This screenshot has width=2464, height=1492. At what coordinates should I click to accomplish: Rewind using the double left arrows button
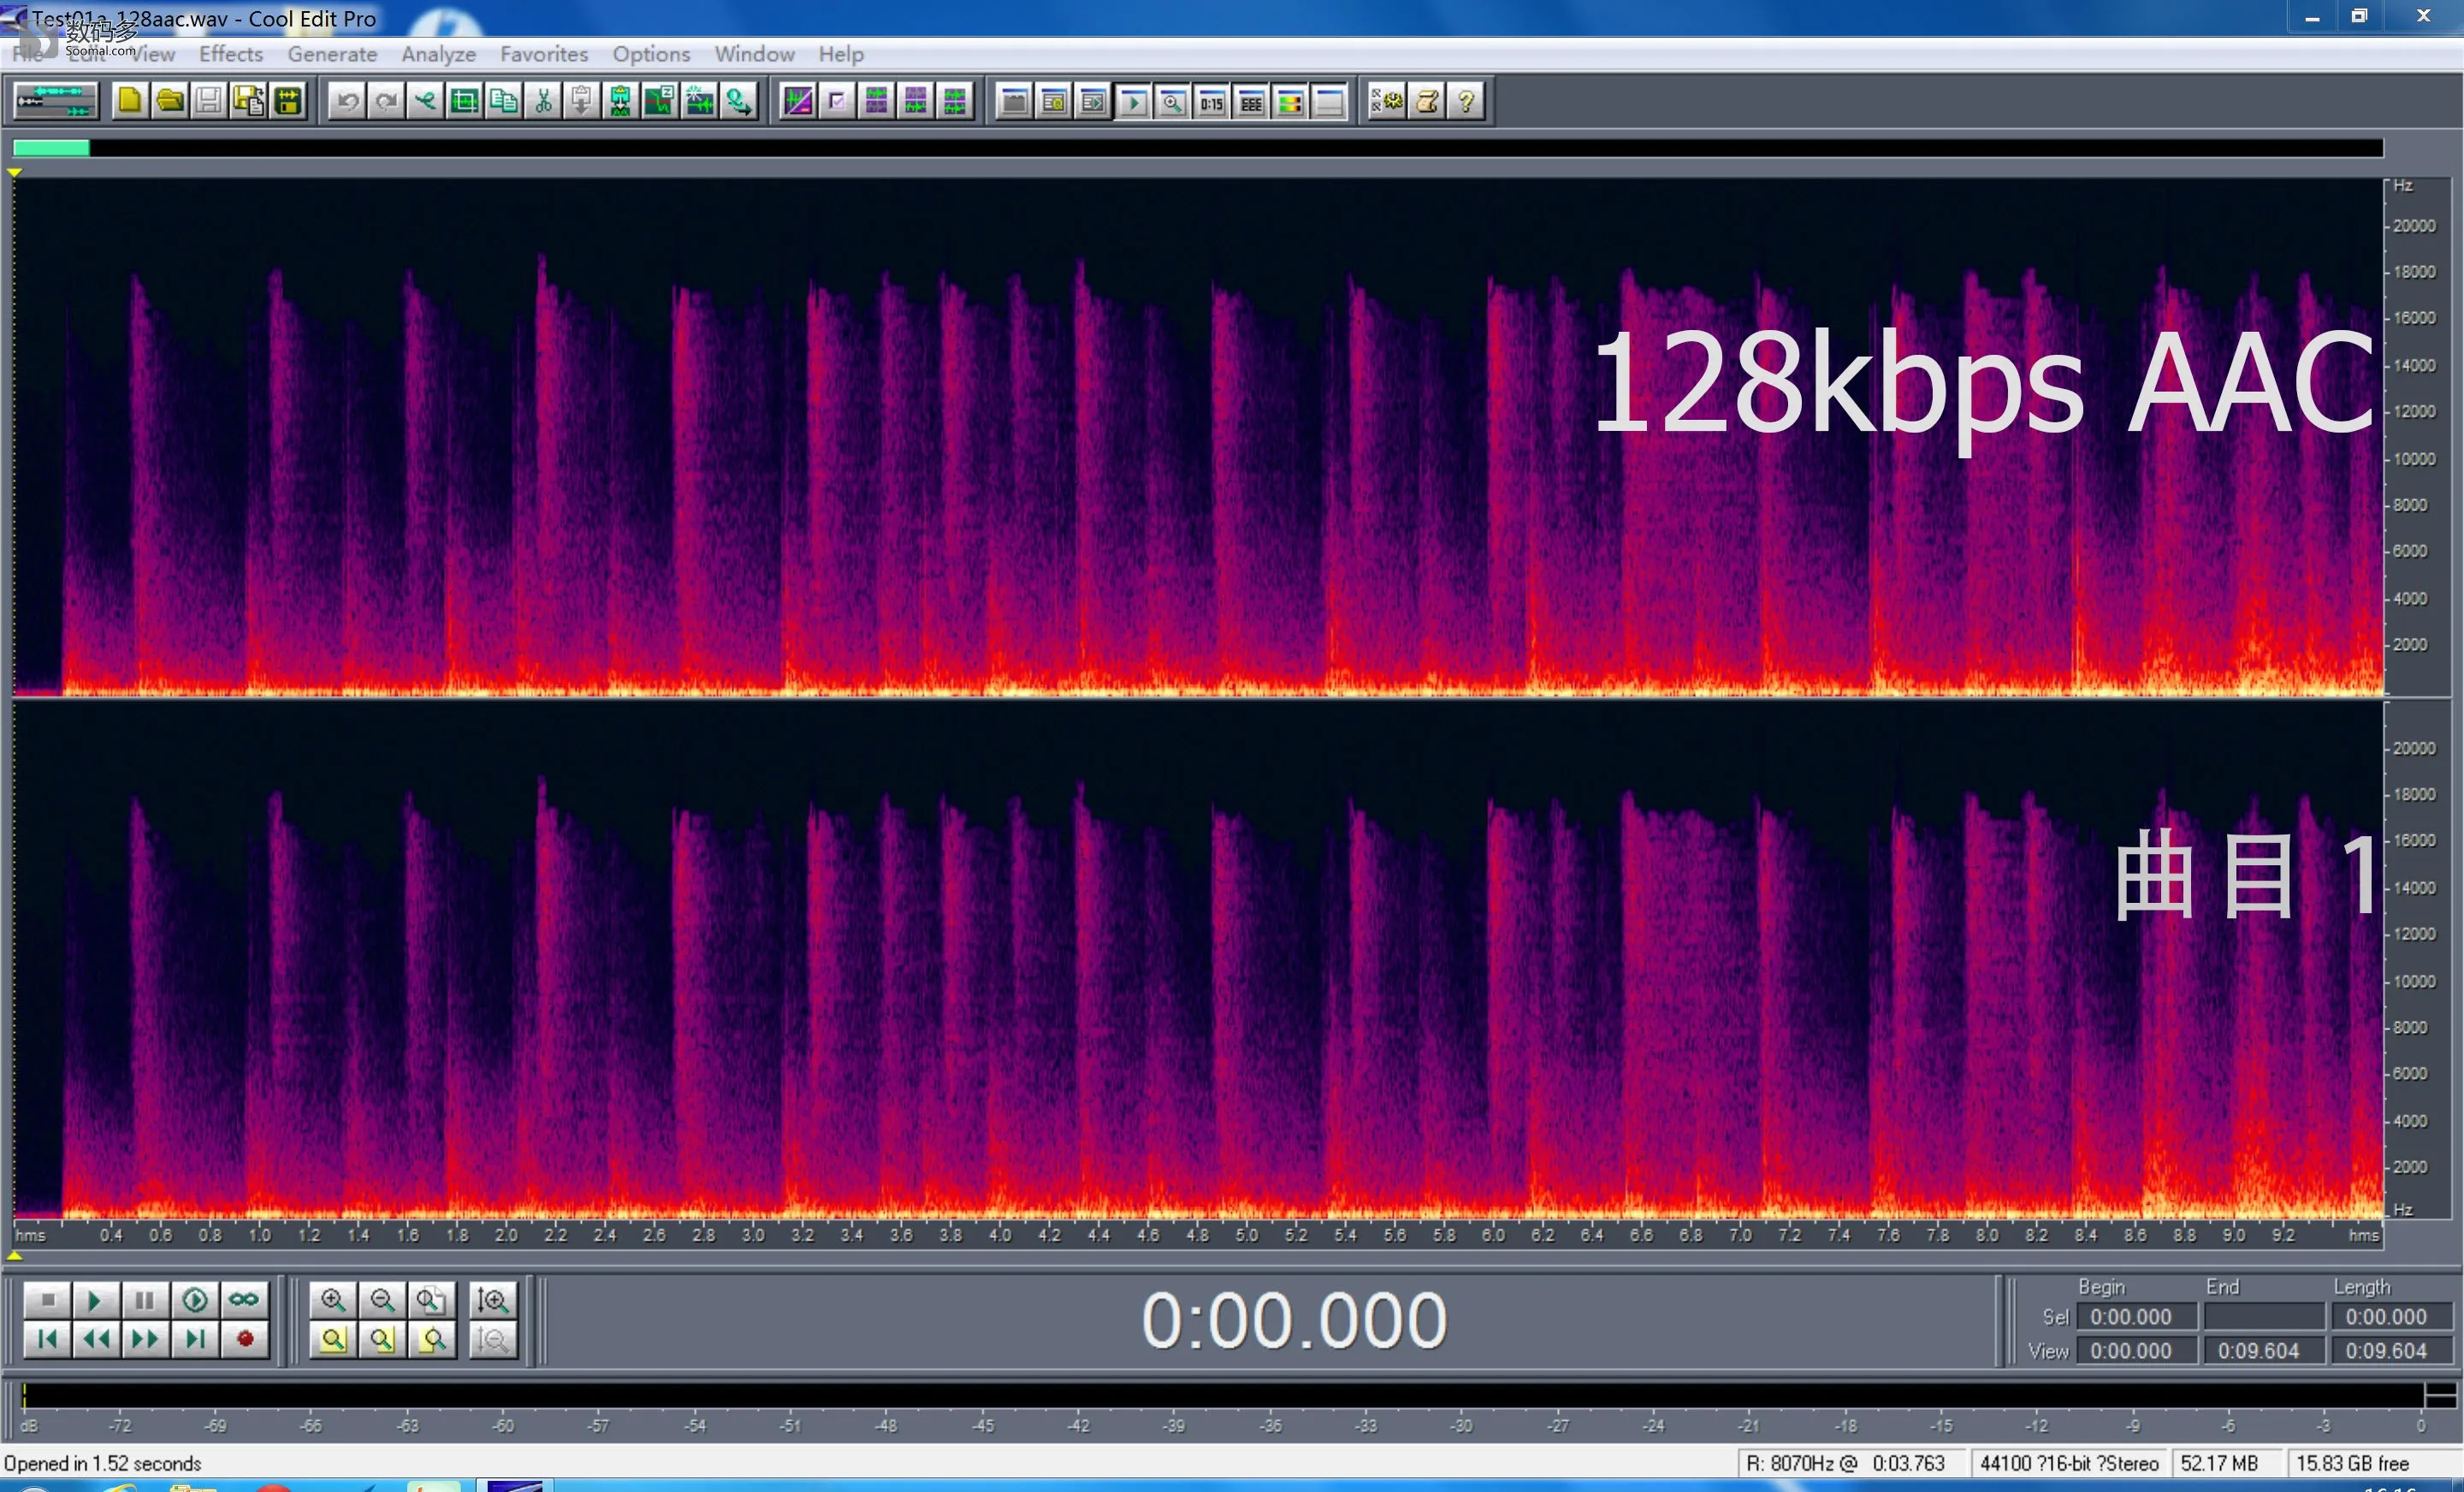pyautogui.click(x=96, y=1339)
